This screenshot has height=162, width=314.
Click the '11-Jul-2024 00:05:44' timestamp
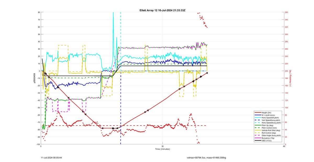point(52,158)
